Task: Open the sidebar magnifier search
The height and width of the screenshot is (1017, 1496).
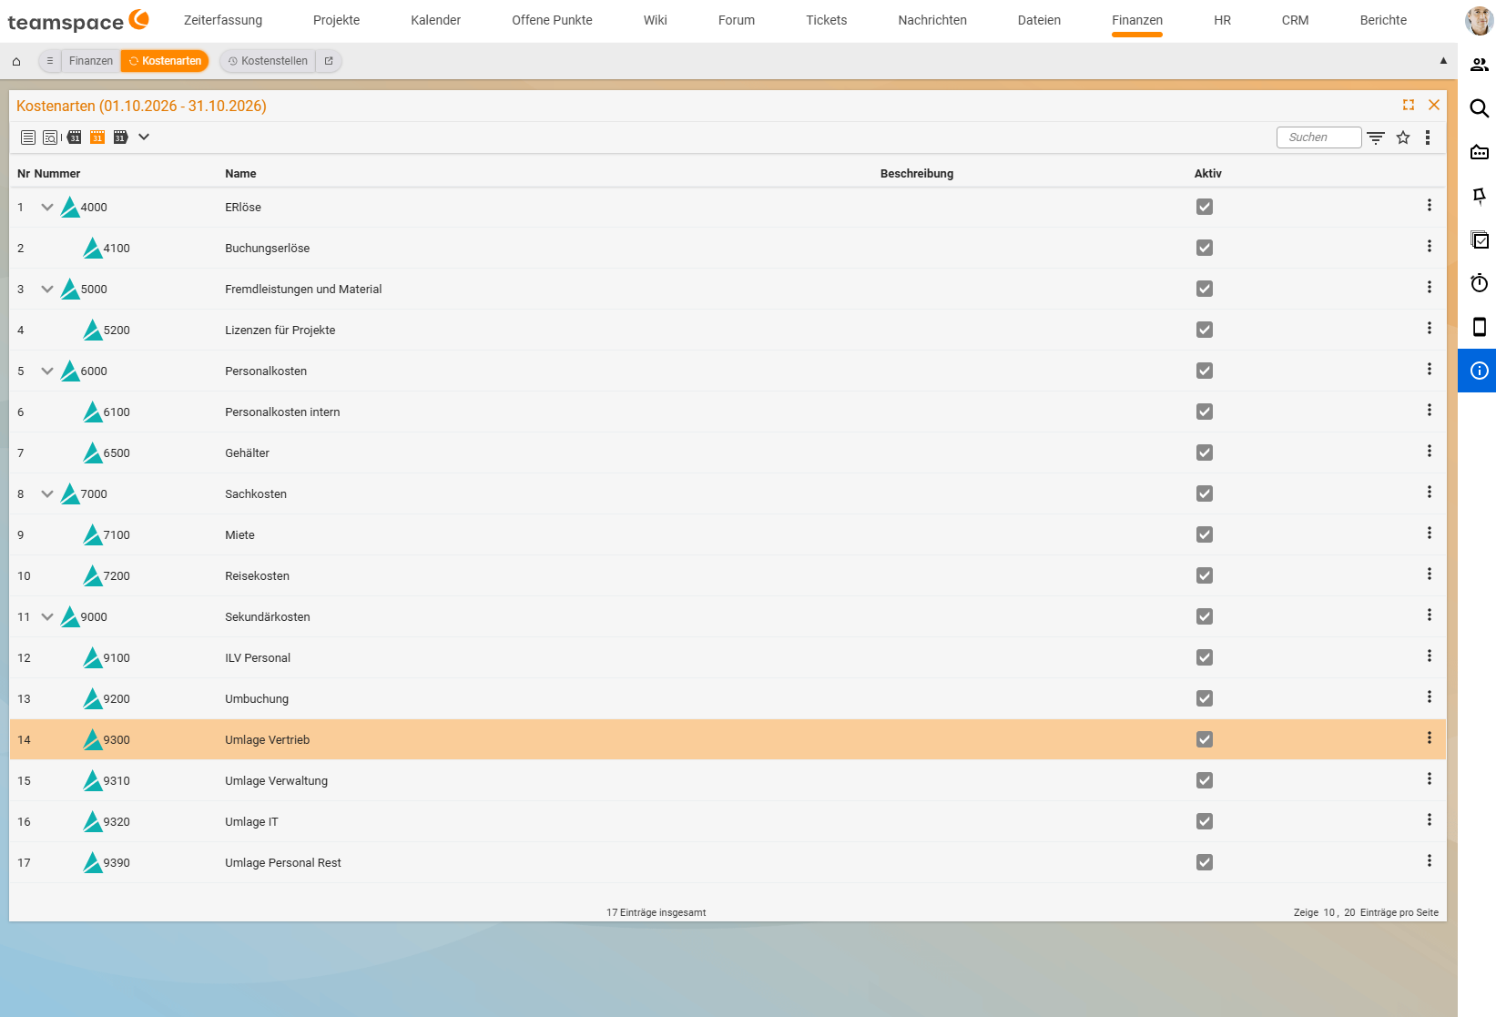Action: tap(1480, 108)
